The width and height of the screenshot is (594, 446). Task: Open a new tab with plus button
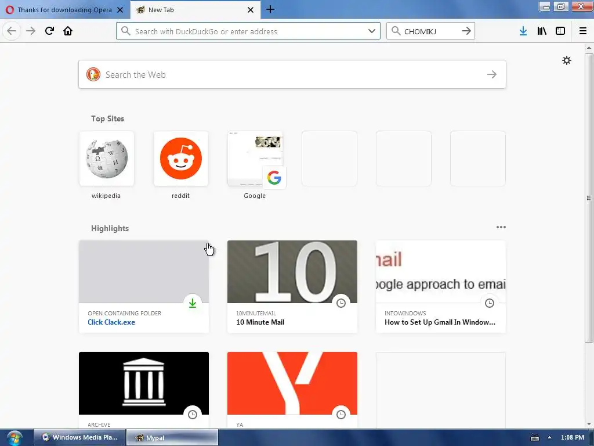click(270, 9)
